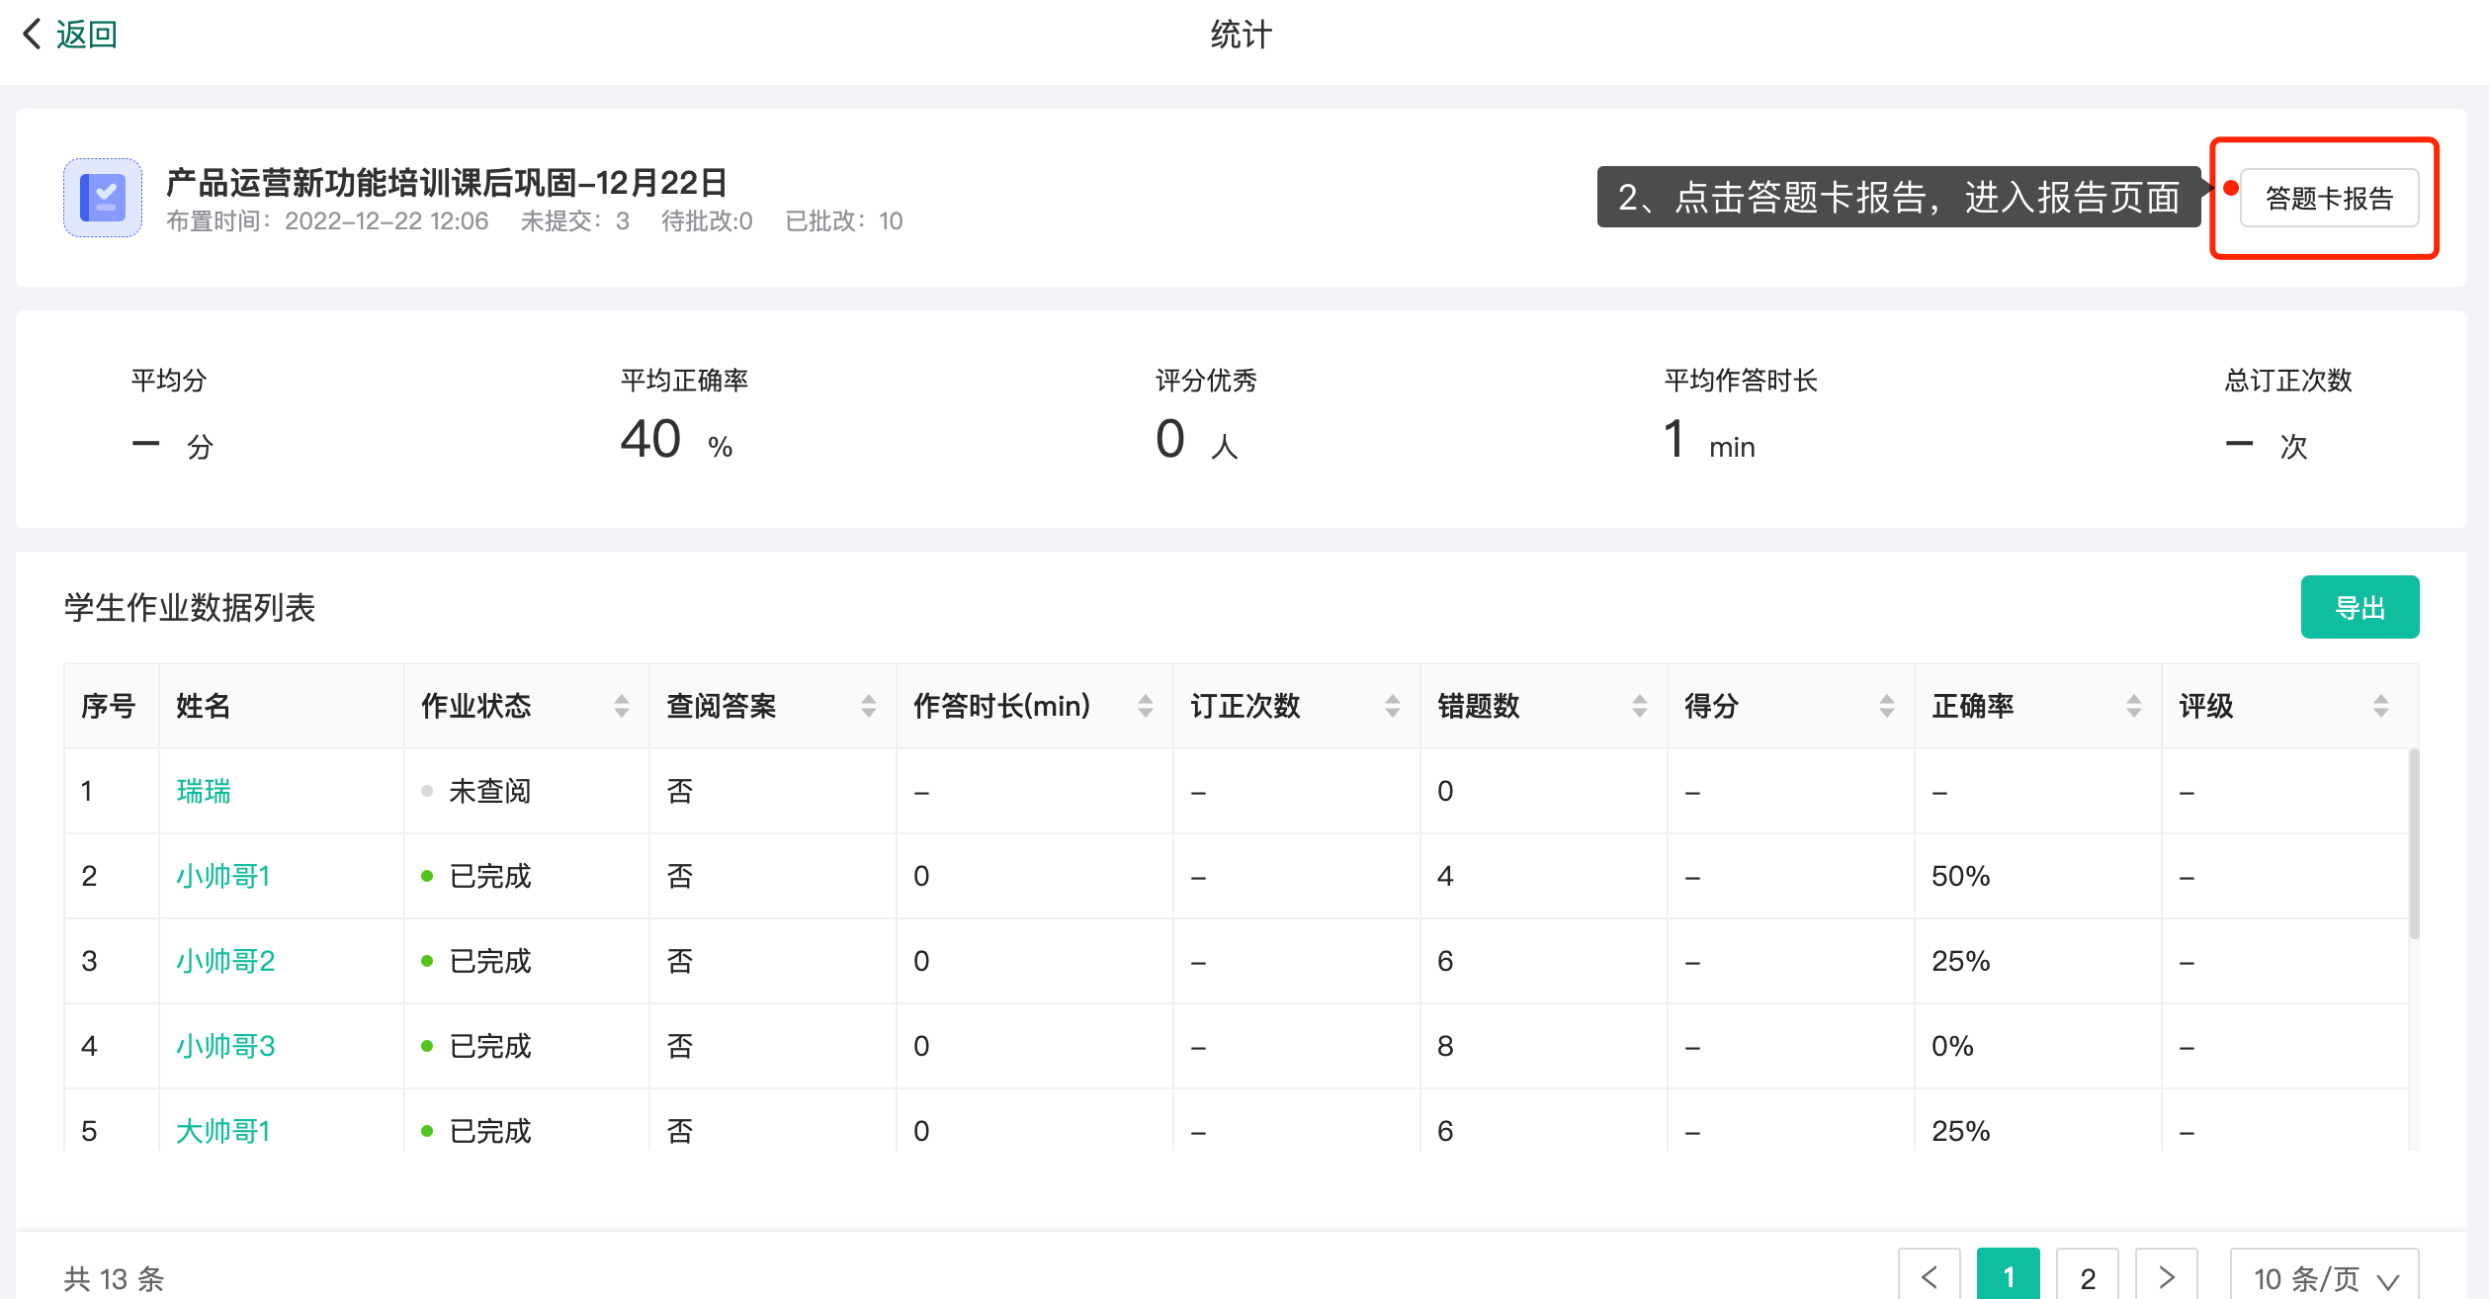Click the 平均正确率 value 40
Screen dimensions: 2489x1299
click(650, 439)
